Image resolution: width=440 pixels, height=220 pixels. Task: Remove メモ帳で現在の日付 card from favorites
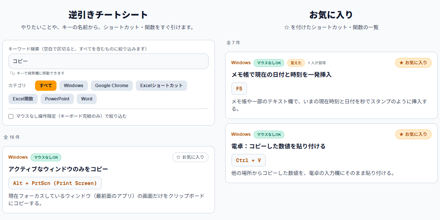click(x=413, y=63)
